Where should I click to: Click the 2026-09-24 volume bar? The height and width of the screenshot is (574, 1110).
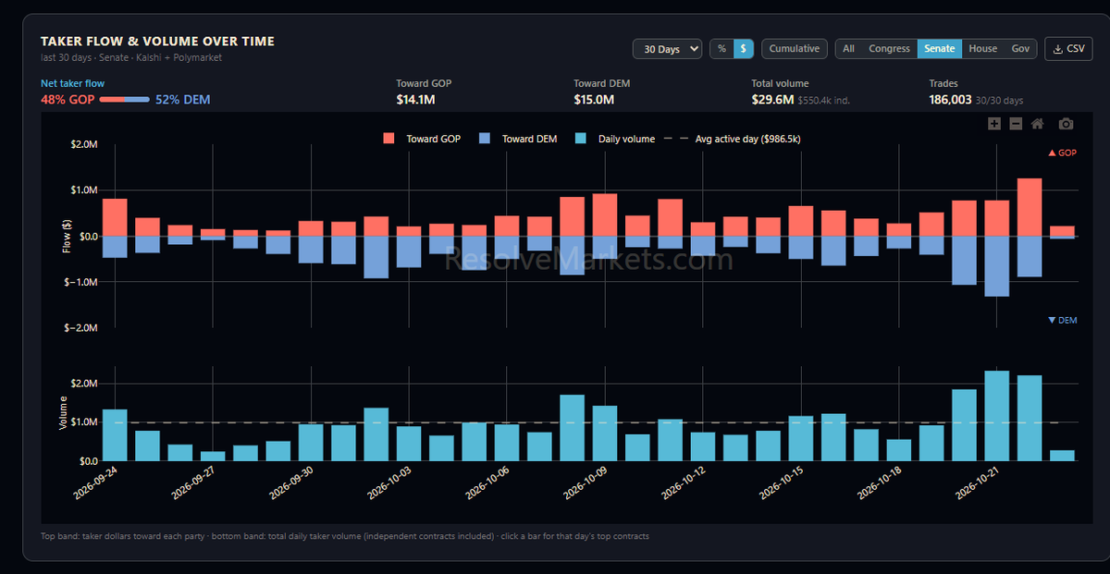(x=115, y=435)
